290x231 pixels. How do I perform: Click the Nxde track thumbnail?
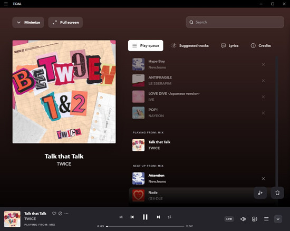click(x=138, y=195)
